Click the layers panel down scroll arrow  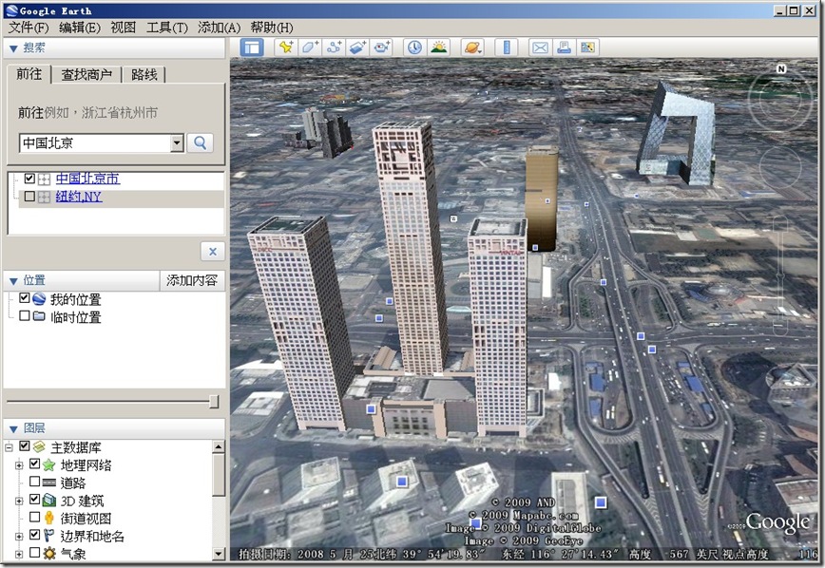point(219,554)
